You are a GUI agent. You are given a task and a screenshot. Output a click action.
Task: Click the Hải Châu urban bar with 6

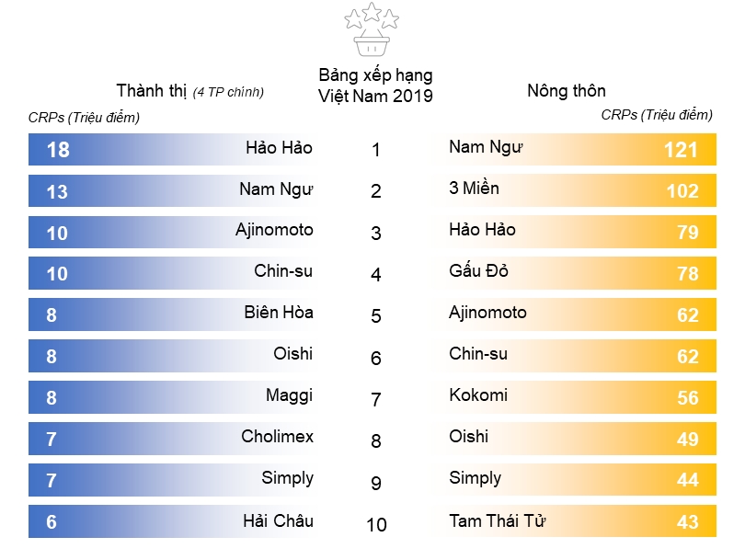172,521
